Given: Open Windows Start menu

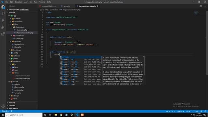Looking at the screenshot, I should pos(3,115).
